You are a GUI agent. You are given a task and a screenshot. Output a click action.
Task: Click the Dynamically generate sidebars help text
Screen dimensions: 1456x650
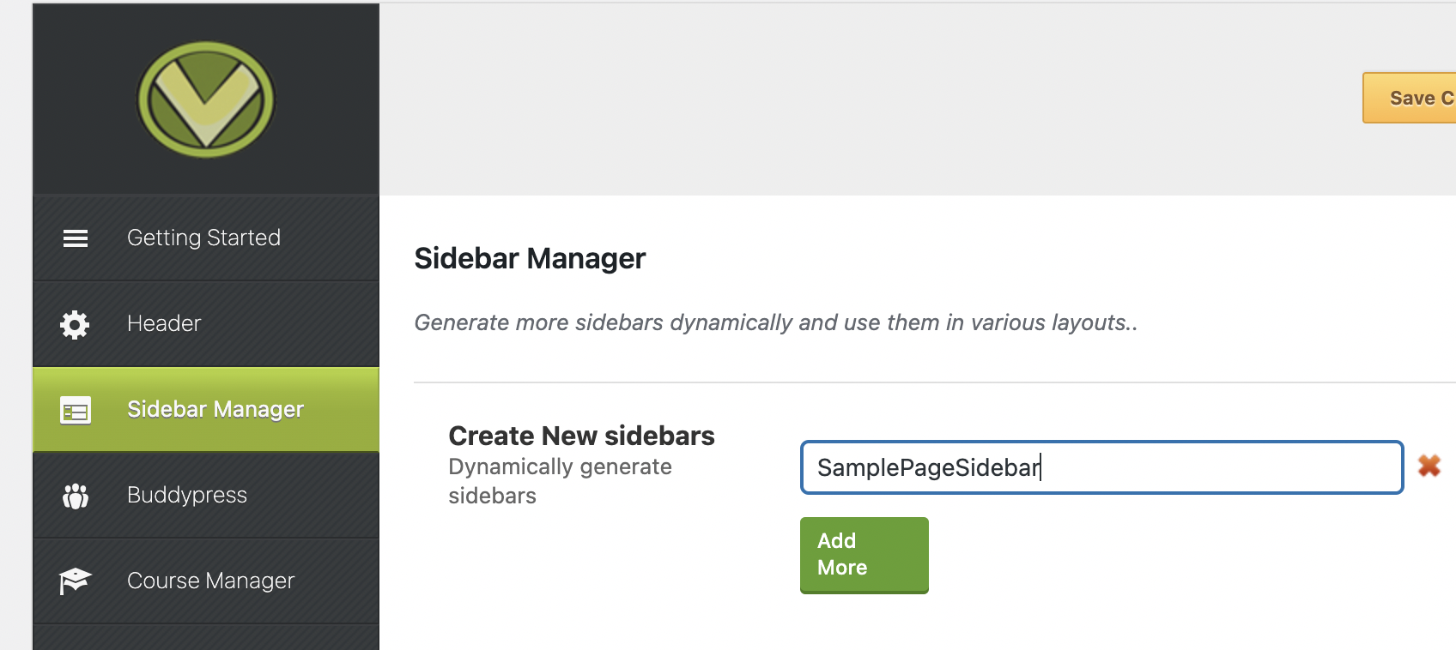(x=560, y=481)
